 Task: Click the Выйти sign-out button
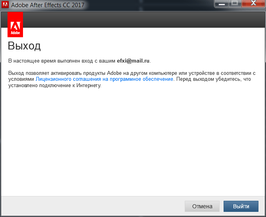241,206
